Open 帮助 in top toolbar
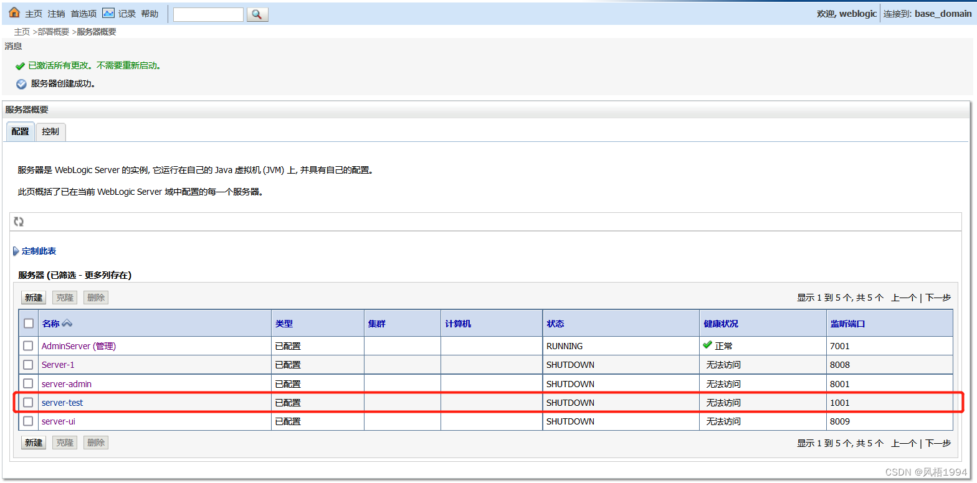 [150, 14]
